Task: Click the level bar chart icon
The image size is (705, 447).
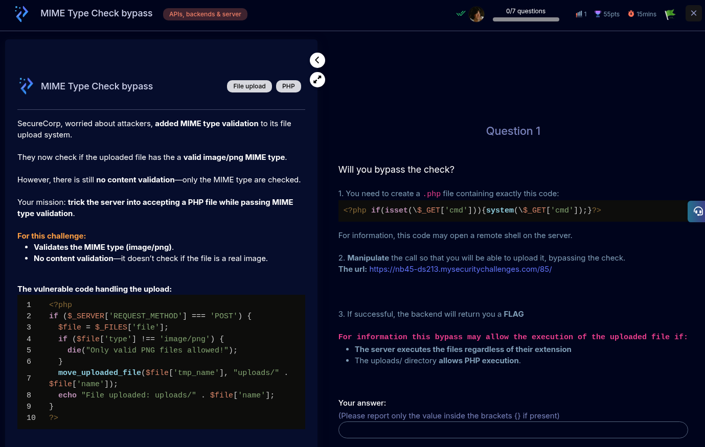Action: pos(579,14)
